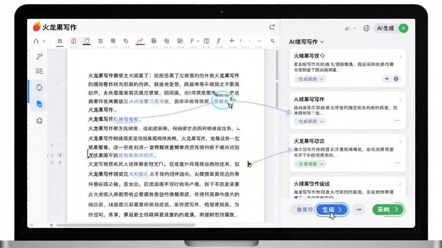The image size is (442, 248).
Task: Open the green dropdown pill in the 火龙果写动议 card
Action: pyautogui.click(x=310, y=164)
